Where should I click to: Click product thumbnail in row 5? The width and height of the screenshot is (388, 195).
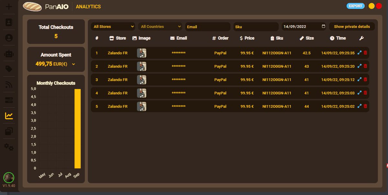click(x=142, y=106)
